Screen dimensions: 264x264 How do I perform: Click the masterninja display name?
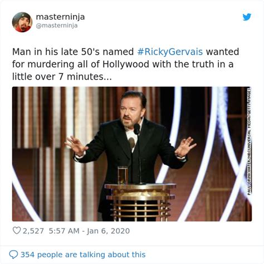60,17
